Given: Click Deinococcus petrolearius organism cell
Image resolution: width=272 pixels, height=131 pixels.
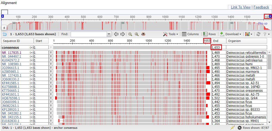Looking at the screenshot, I should [x=246, y=60].
